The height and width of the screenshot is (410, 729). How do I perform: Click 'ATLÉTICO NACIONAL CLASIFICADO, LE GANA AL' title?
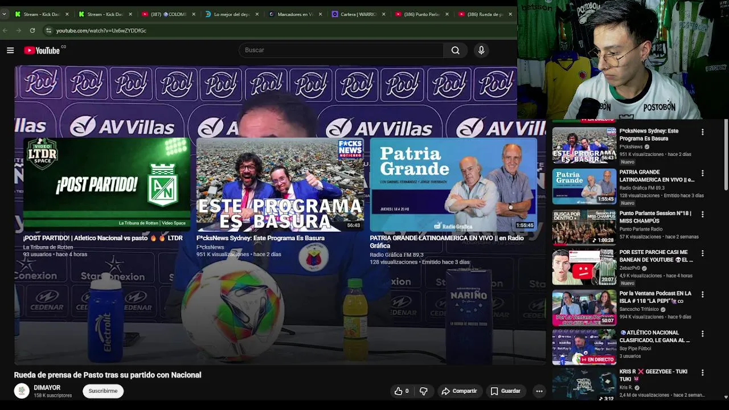[655, 337]
